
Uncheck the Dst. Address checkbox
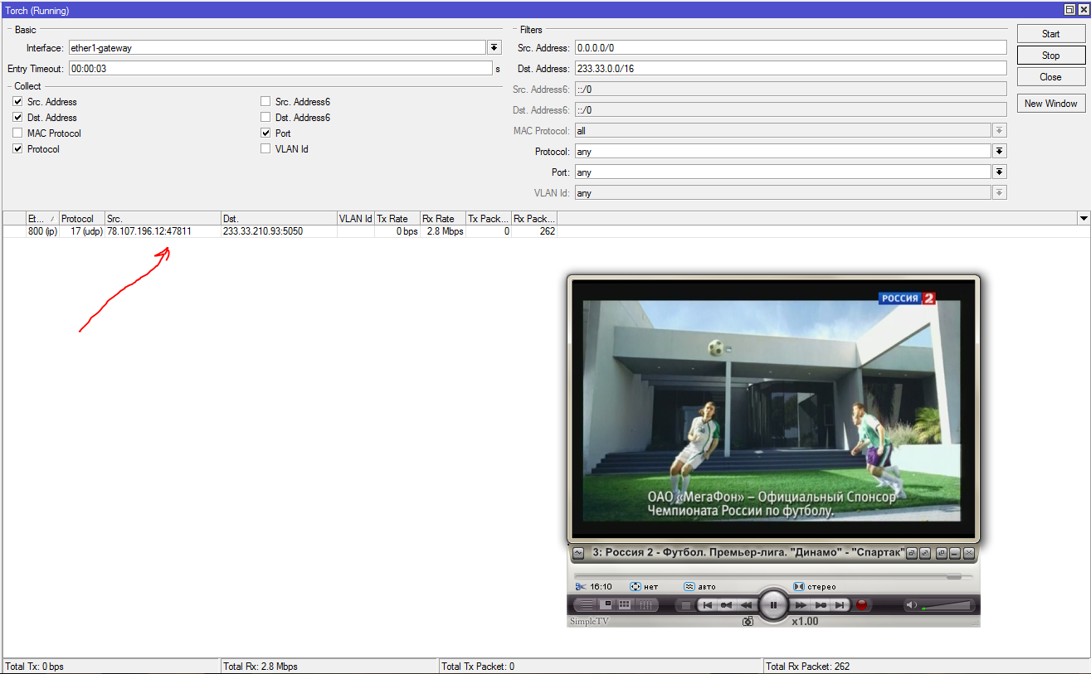click(x=17, y=117)
